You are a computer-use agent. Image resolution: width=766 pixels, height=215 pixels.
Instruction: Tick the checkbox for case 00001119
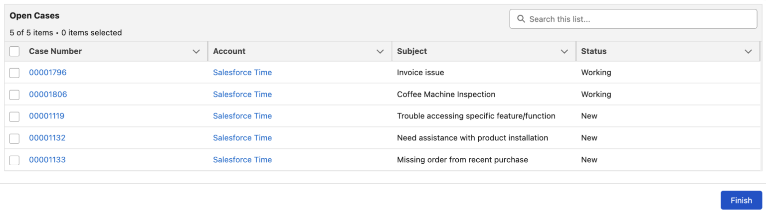click(14, 116)
